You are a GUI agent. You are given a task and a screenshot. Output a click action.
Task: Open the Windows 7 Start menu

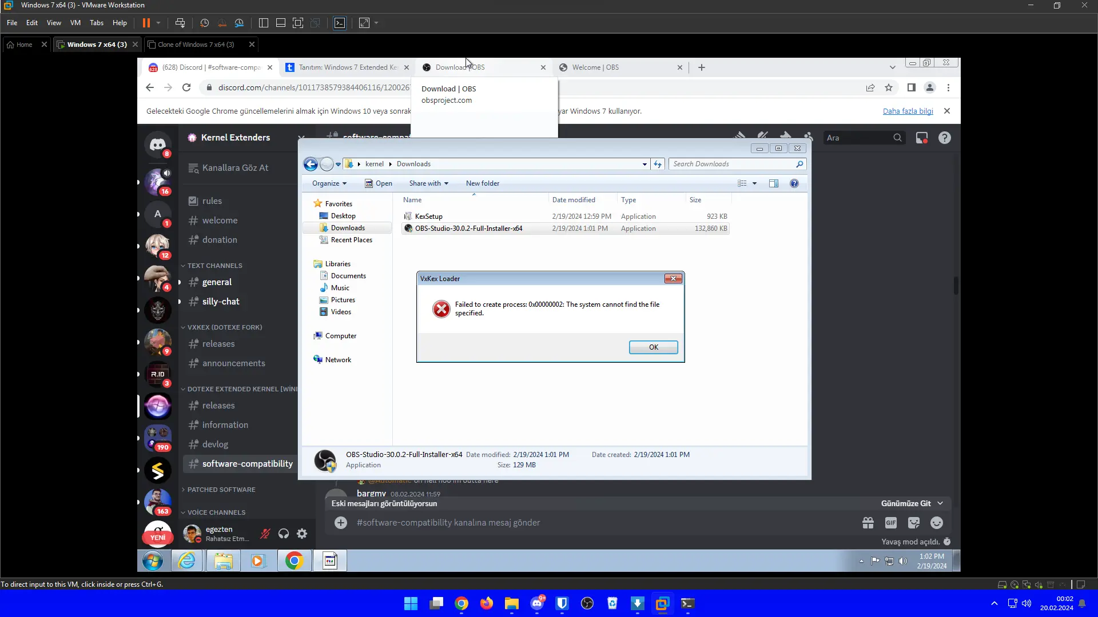(x=153, y=561)
